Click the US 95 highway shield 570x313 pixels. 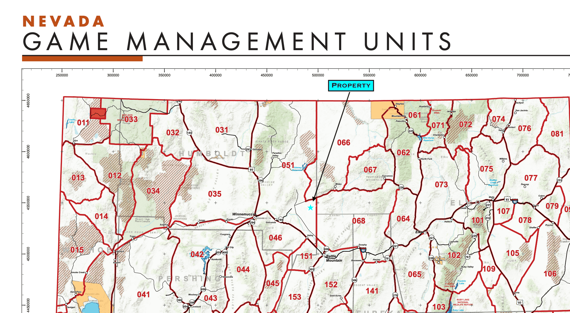coord(251,169)
